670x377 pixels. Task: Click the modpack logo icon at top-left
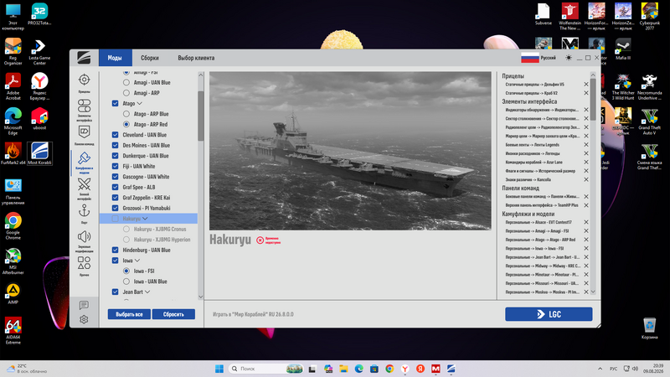coord(84,58)
